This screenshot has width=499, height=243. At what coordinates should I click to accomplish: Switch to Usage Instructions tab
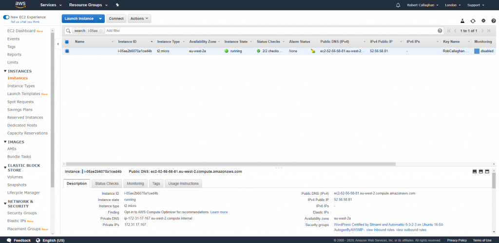(x=183, y=183)
